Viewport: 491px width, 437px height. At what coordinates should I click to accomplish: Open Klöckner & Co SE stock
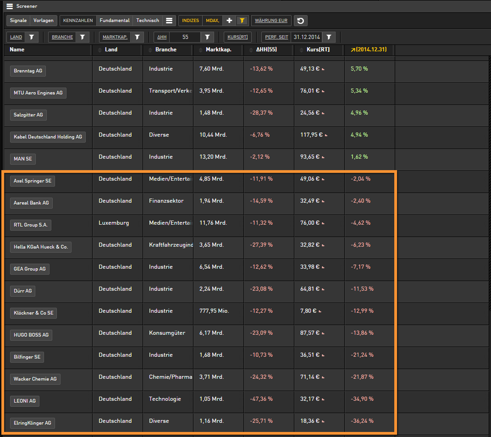tap(33, 313)
